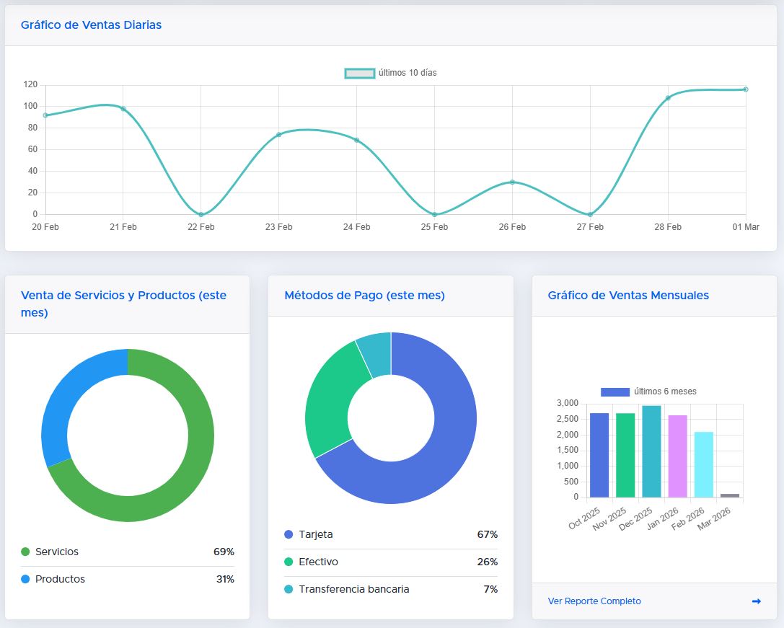Click the blue dot icon next to Tarjeta
The height and width of the screenshot is (628, 784).
(290, 534)
